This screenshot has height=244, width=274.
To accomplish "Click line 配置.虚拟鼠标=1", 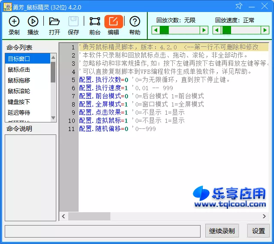I will pyautogui.click(x=104, y=121).
